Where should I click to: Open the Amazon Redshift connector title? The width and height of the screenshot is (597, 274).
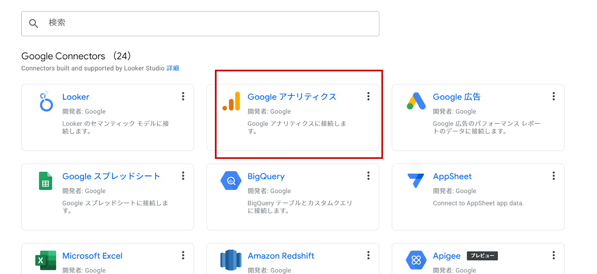(281, 256)
